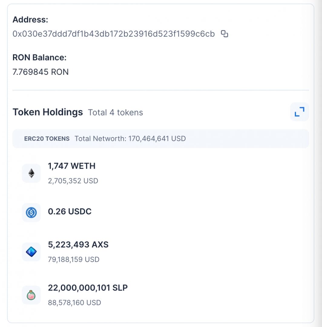Click the 1,747 WETH holding label

(x=71, y=166)
